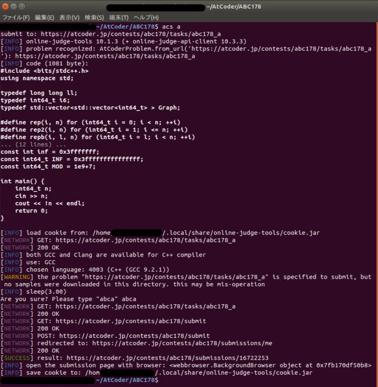This screenshot has width=378, height=387.
Task: Click the window title '~/AtCoder/ABC178'
Action: pyautogui.click(x=234, y=7)
